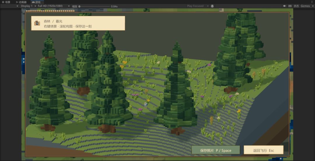Image resolution: width=315 pixels, height=161 pixels.
Task: Click the 0.84x scale value
Action: click(x=114, y=6)
